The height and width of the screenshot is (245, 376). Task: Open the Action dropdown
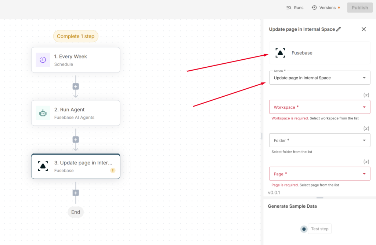[x=320, y=78]
